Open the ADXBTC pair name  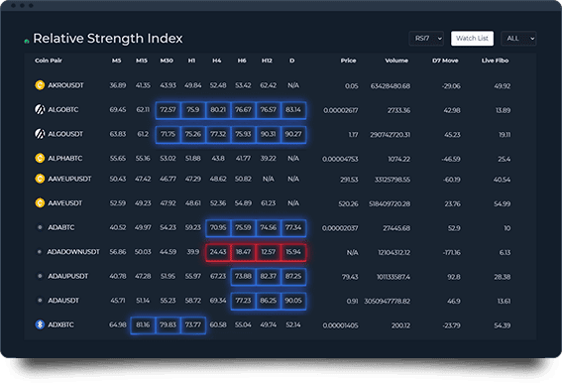click(60, 324)
